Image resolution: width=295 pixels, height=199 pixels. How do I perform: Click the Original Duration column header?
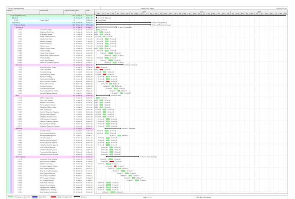coord(69,12)
